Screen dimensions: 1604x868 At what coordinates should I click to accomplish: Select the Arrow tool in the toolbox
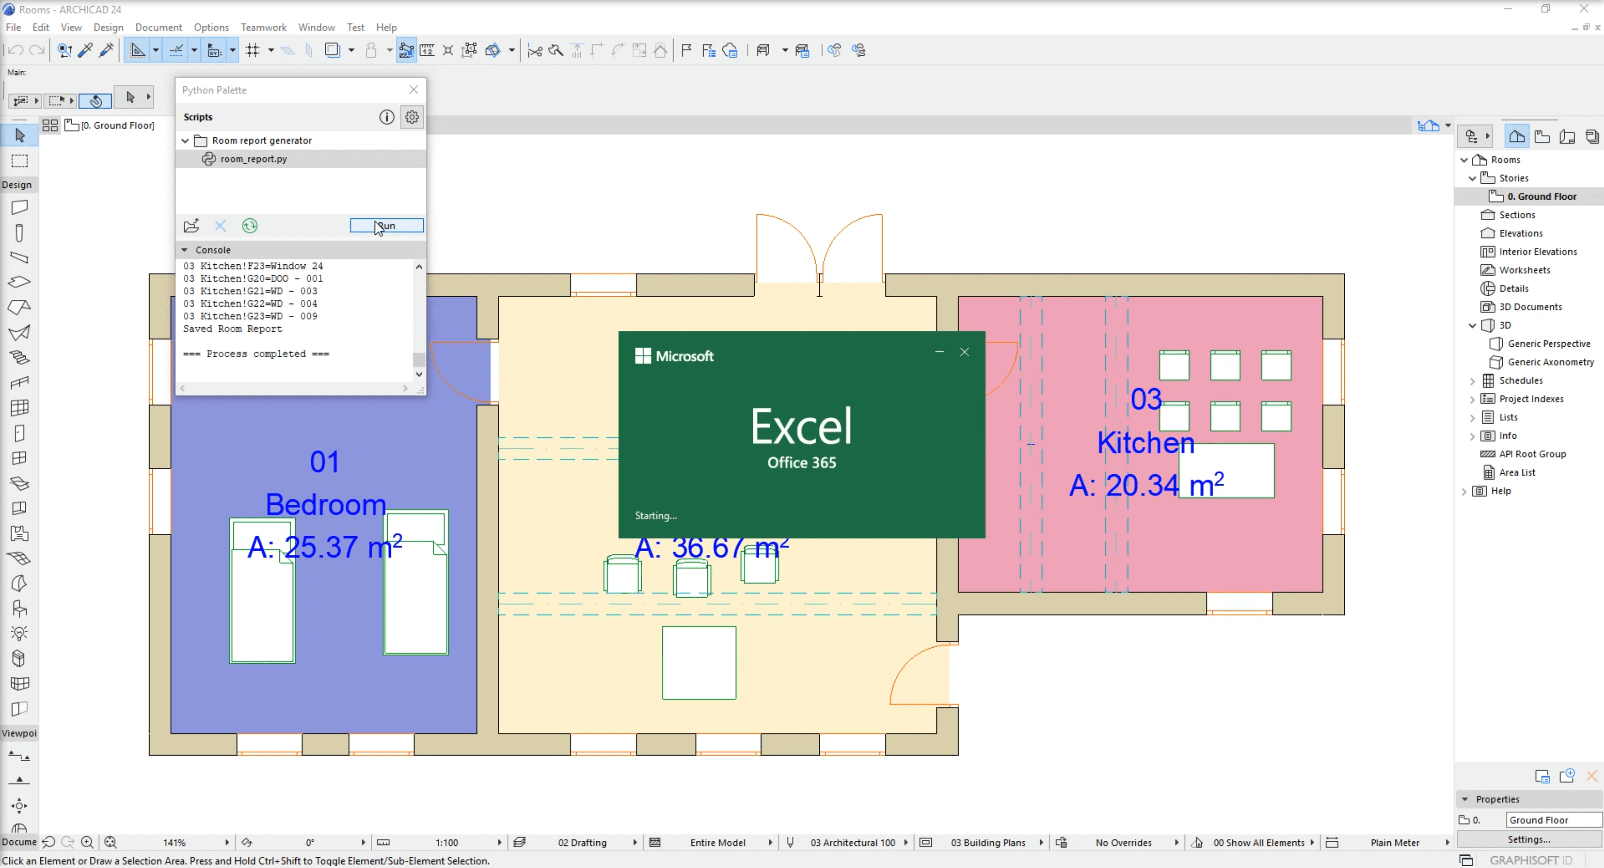[19, 135]
